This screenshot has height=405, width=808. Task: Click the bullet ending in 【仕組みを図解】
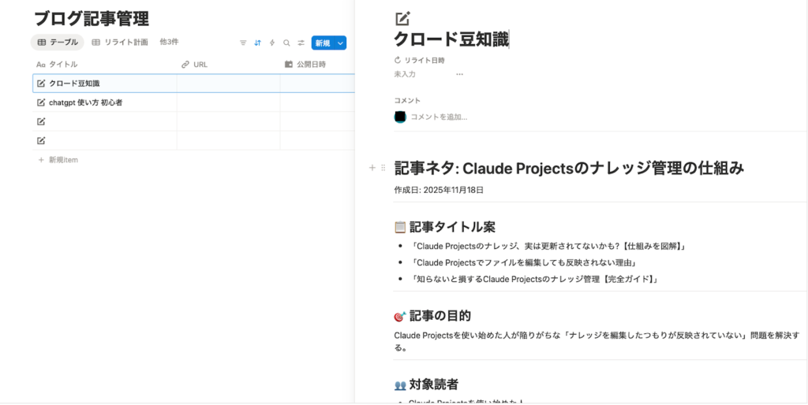(x=548, y=246)
